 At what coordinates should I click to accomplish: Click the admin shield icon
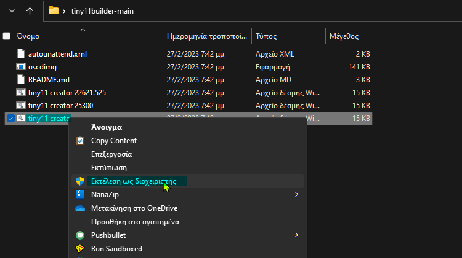point(80,181)
